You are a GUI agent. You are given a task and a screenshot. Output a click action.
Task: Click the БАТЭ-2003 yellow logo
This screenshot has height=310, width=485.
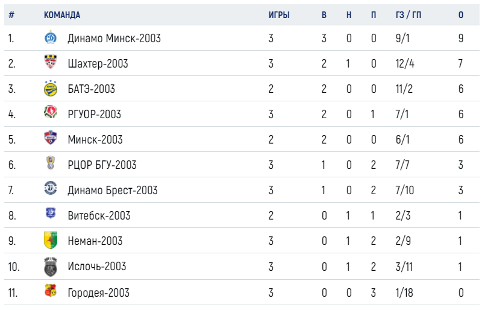[51, 89]
